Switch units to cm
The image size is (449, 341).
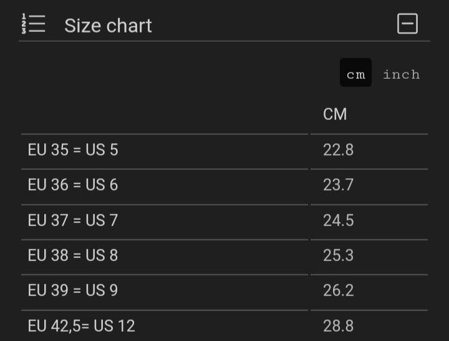point(355,73)
